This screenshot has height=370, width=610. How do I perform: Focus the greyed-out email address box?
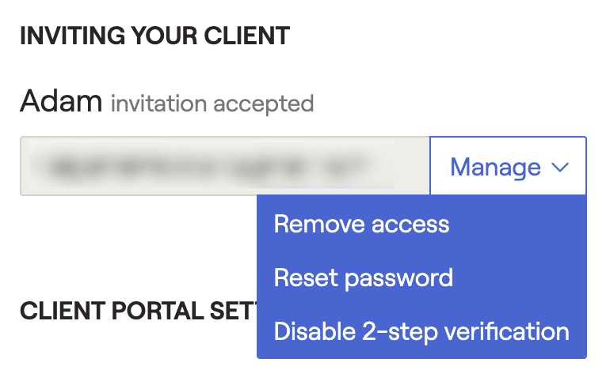pos(225,166)
